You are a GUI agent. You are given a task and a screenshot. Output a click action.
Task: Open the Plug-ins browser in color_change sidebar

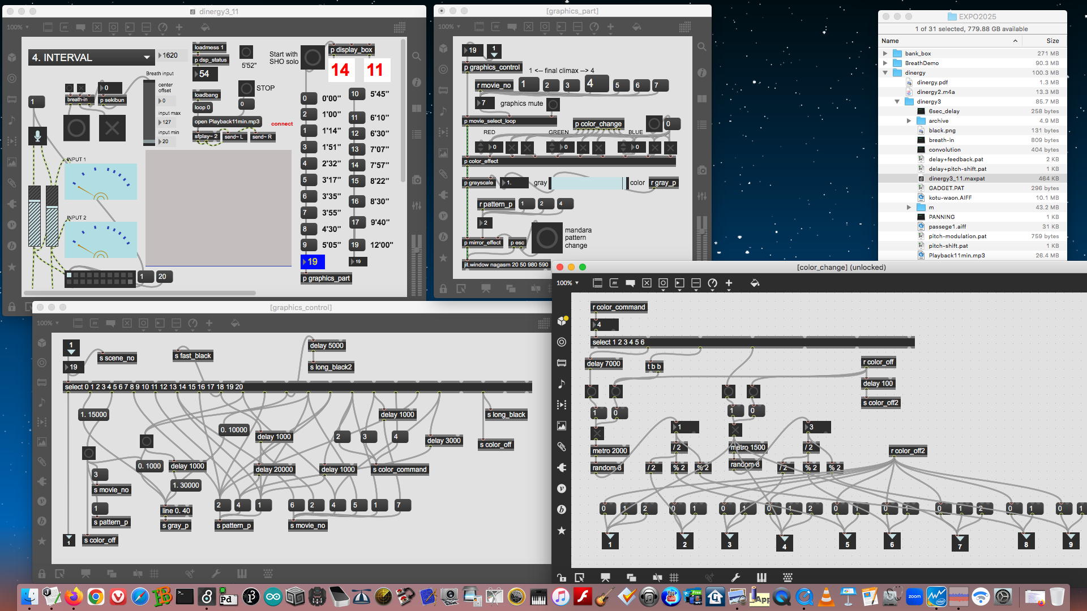[x=562, y=467]
